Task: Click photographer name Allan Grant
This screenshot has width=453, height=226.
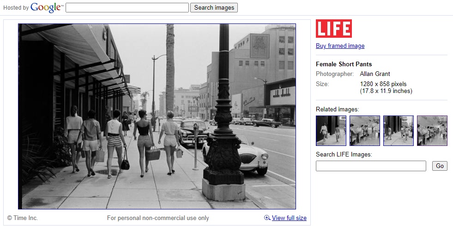Action: 374,74
